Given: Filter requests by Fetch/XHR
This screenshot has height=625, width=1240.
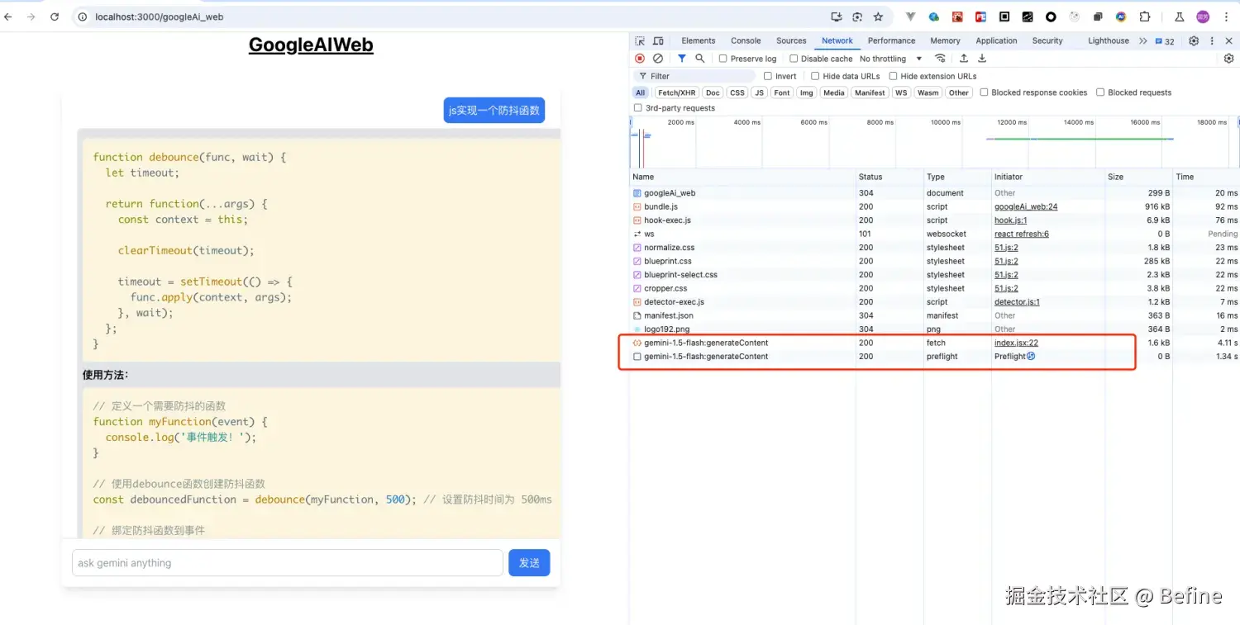Looking at the screenshot, I should (x=677, y=92).
